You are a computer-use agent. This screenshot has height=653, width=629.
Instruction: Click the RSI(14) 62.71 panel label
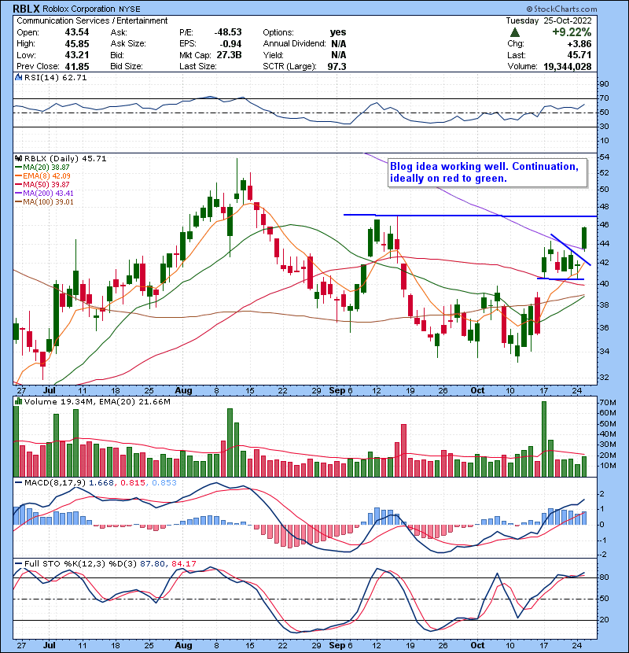55,77
